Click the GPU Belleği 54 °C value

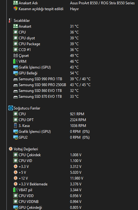click(x=74, y=73)
